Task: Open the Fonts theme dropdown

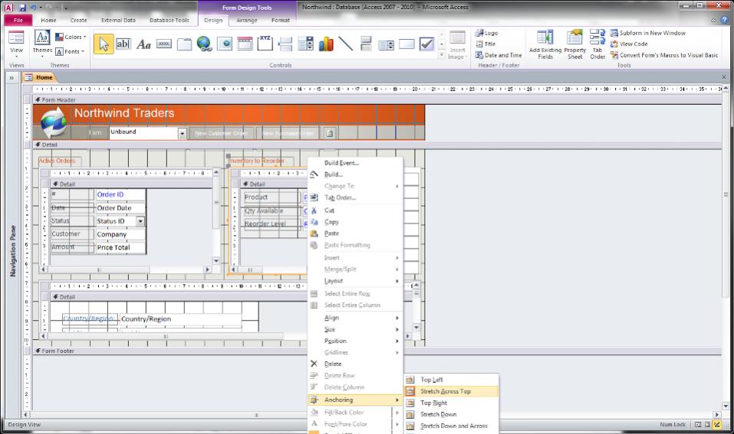Action: click(71, 51)
